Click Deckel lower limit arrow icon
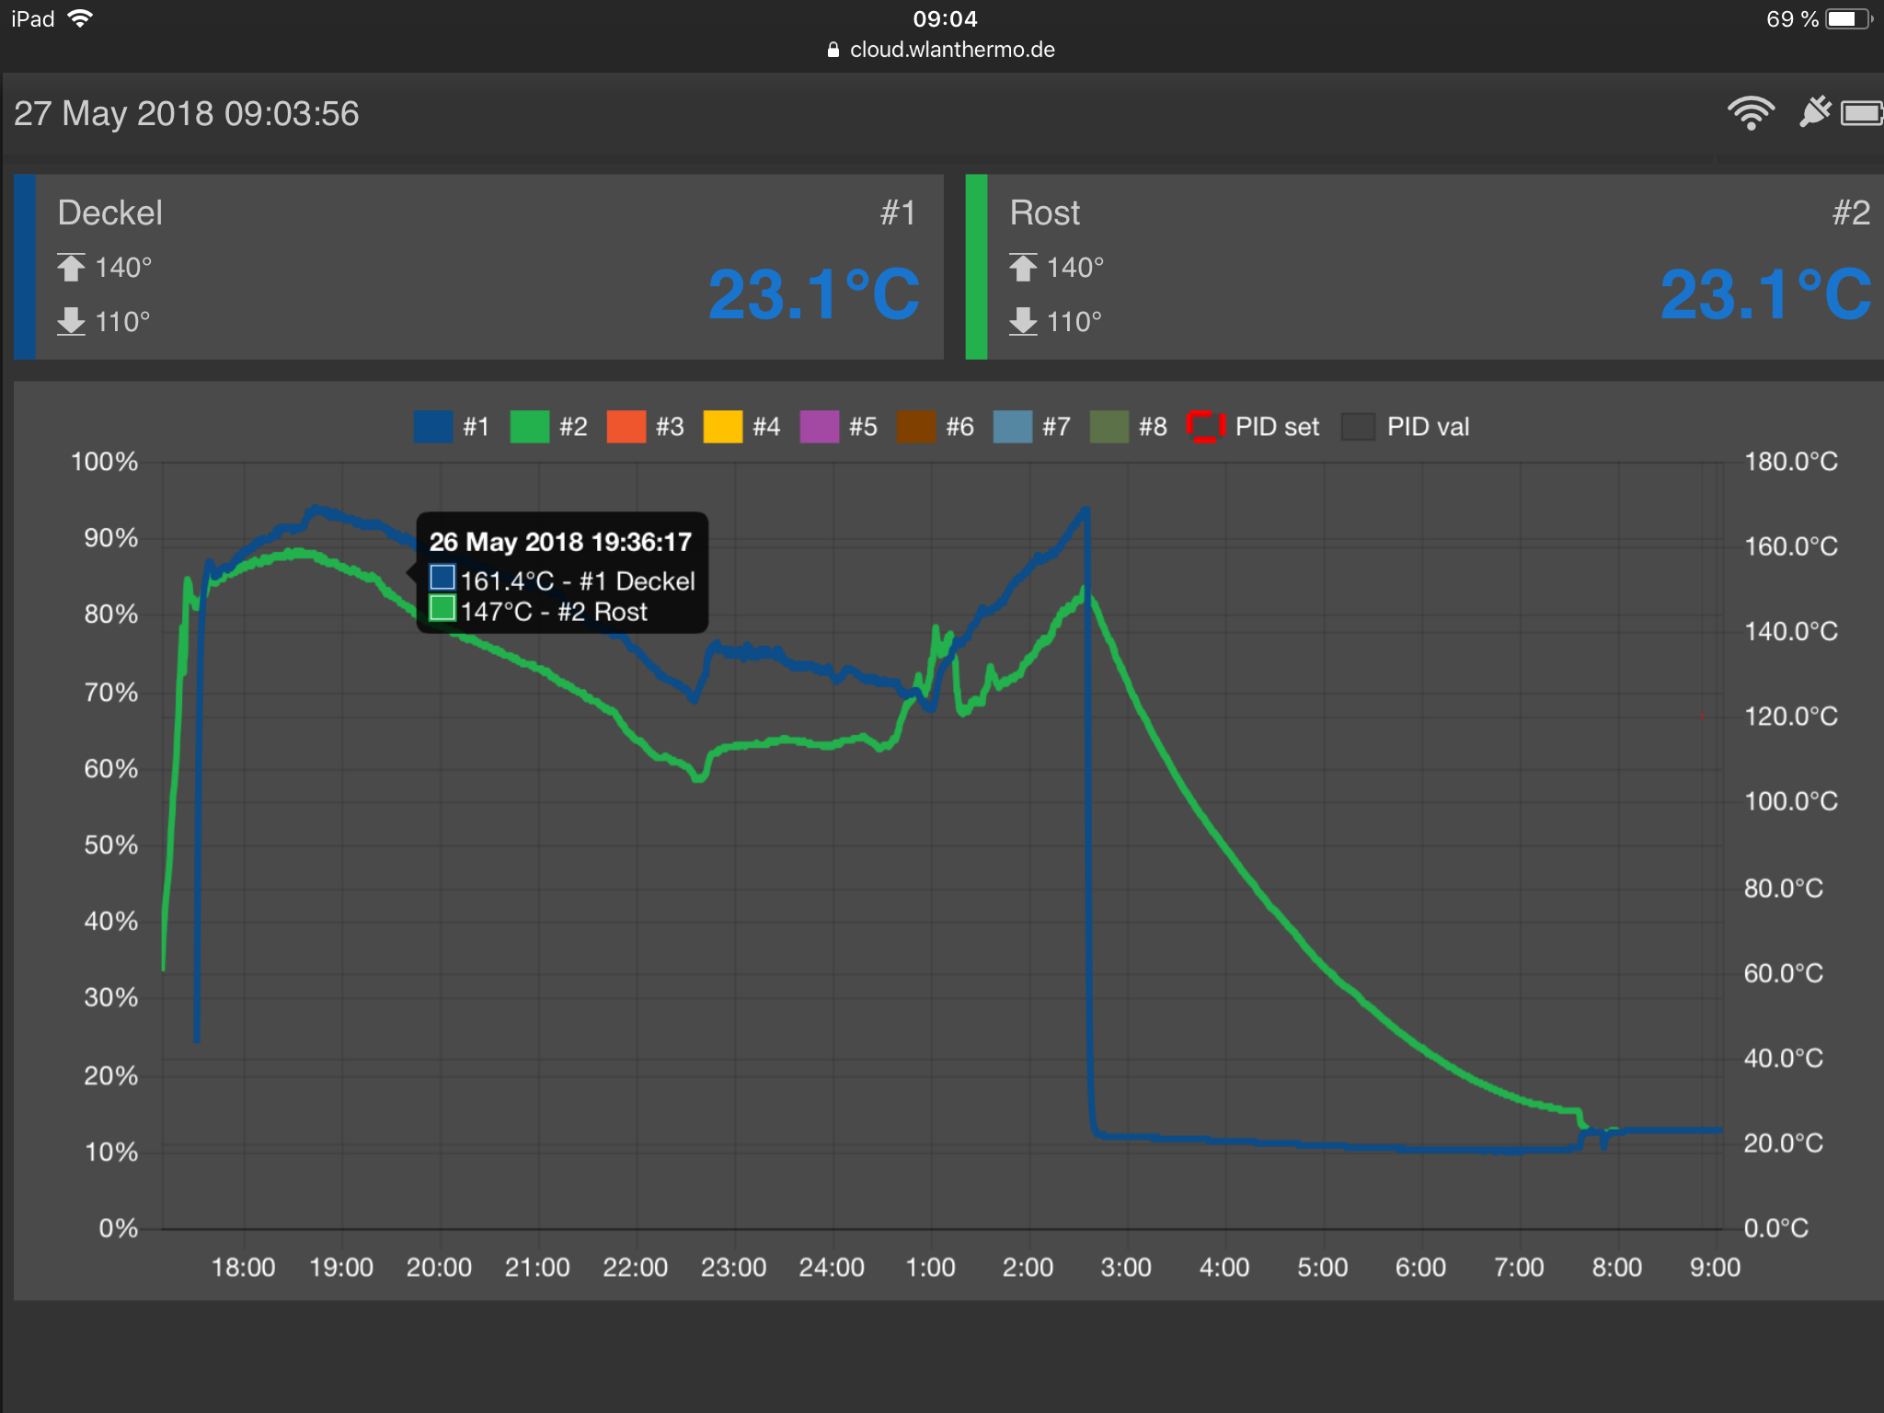The image size is (1884, 1413). click(71, 322)
